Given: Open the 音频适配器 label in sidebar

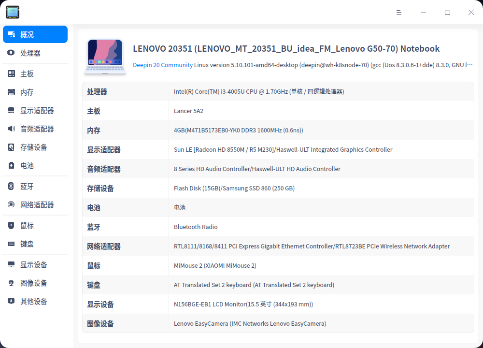Looking at the screenshot, I should 37,129.
